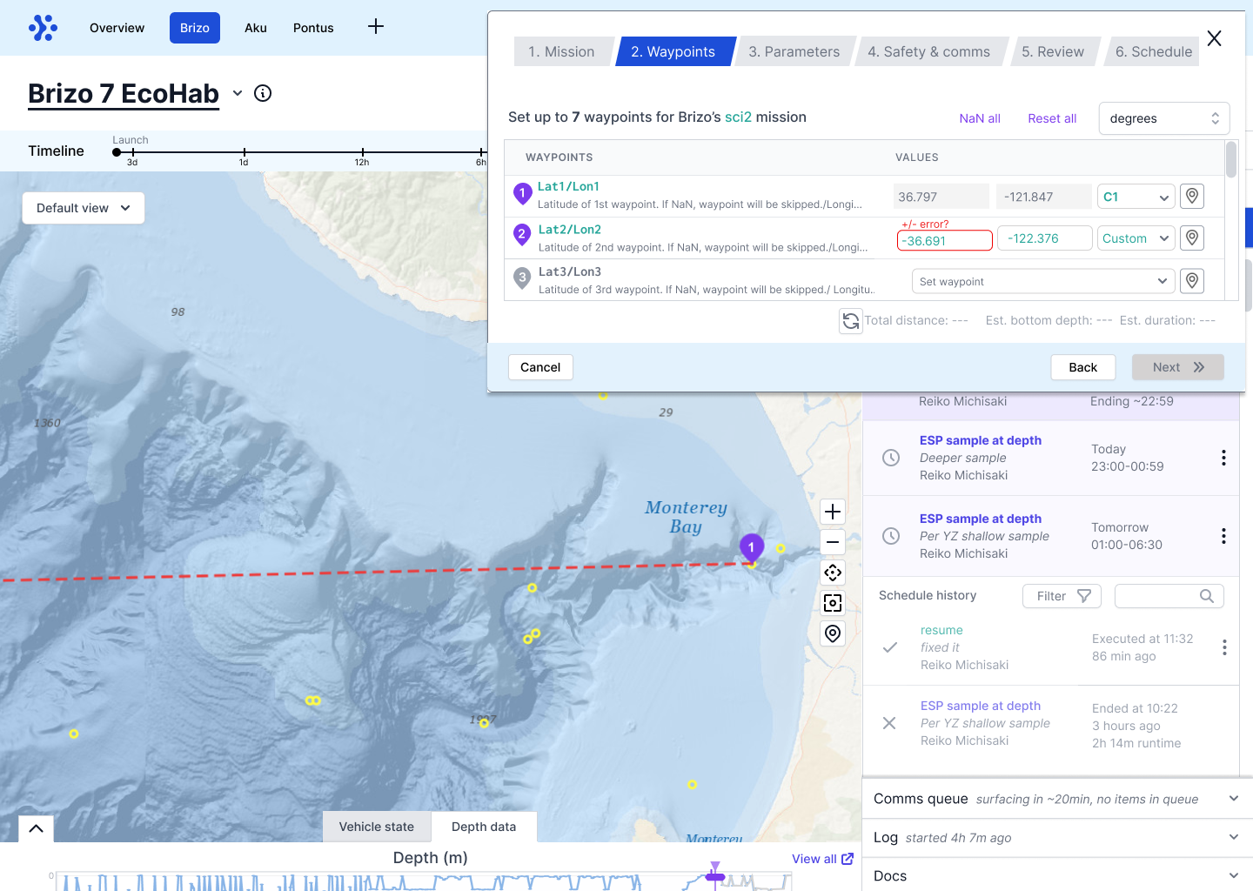Select waypoint 1 marker on map
This screenshot has height=891, width=1253.
pos(752,547)
